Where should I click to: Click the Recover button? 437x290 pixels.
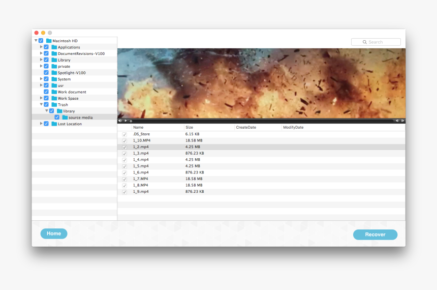[x=375, y=235]
